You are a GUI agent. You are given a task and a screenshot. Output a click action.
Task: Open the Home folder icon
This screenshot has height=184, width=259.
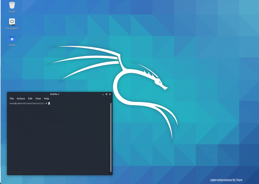point(12,39)
